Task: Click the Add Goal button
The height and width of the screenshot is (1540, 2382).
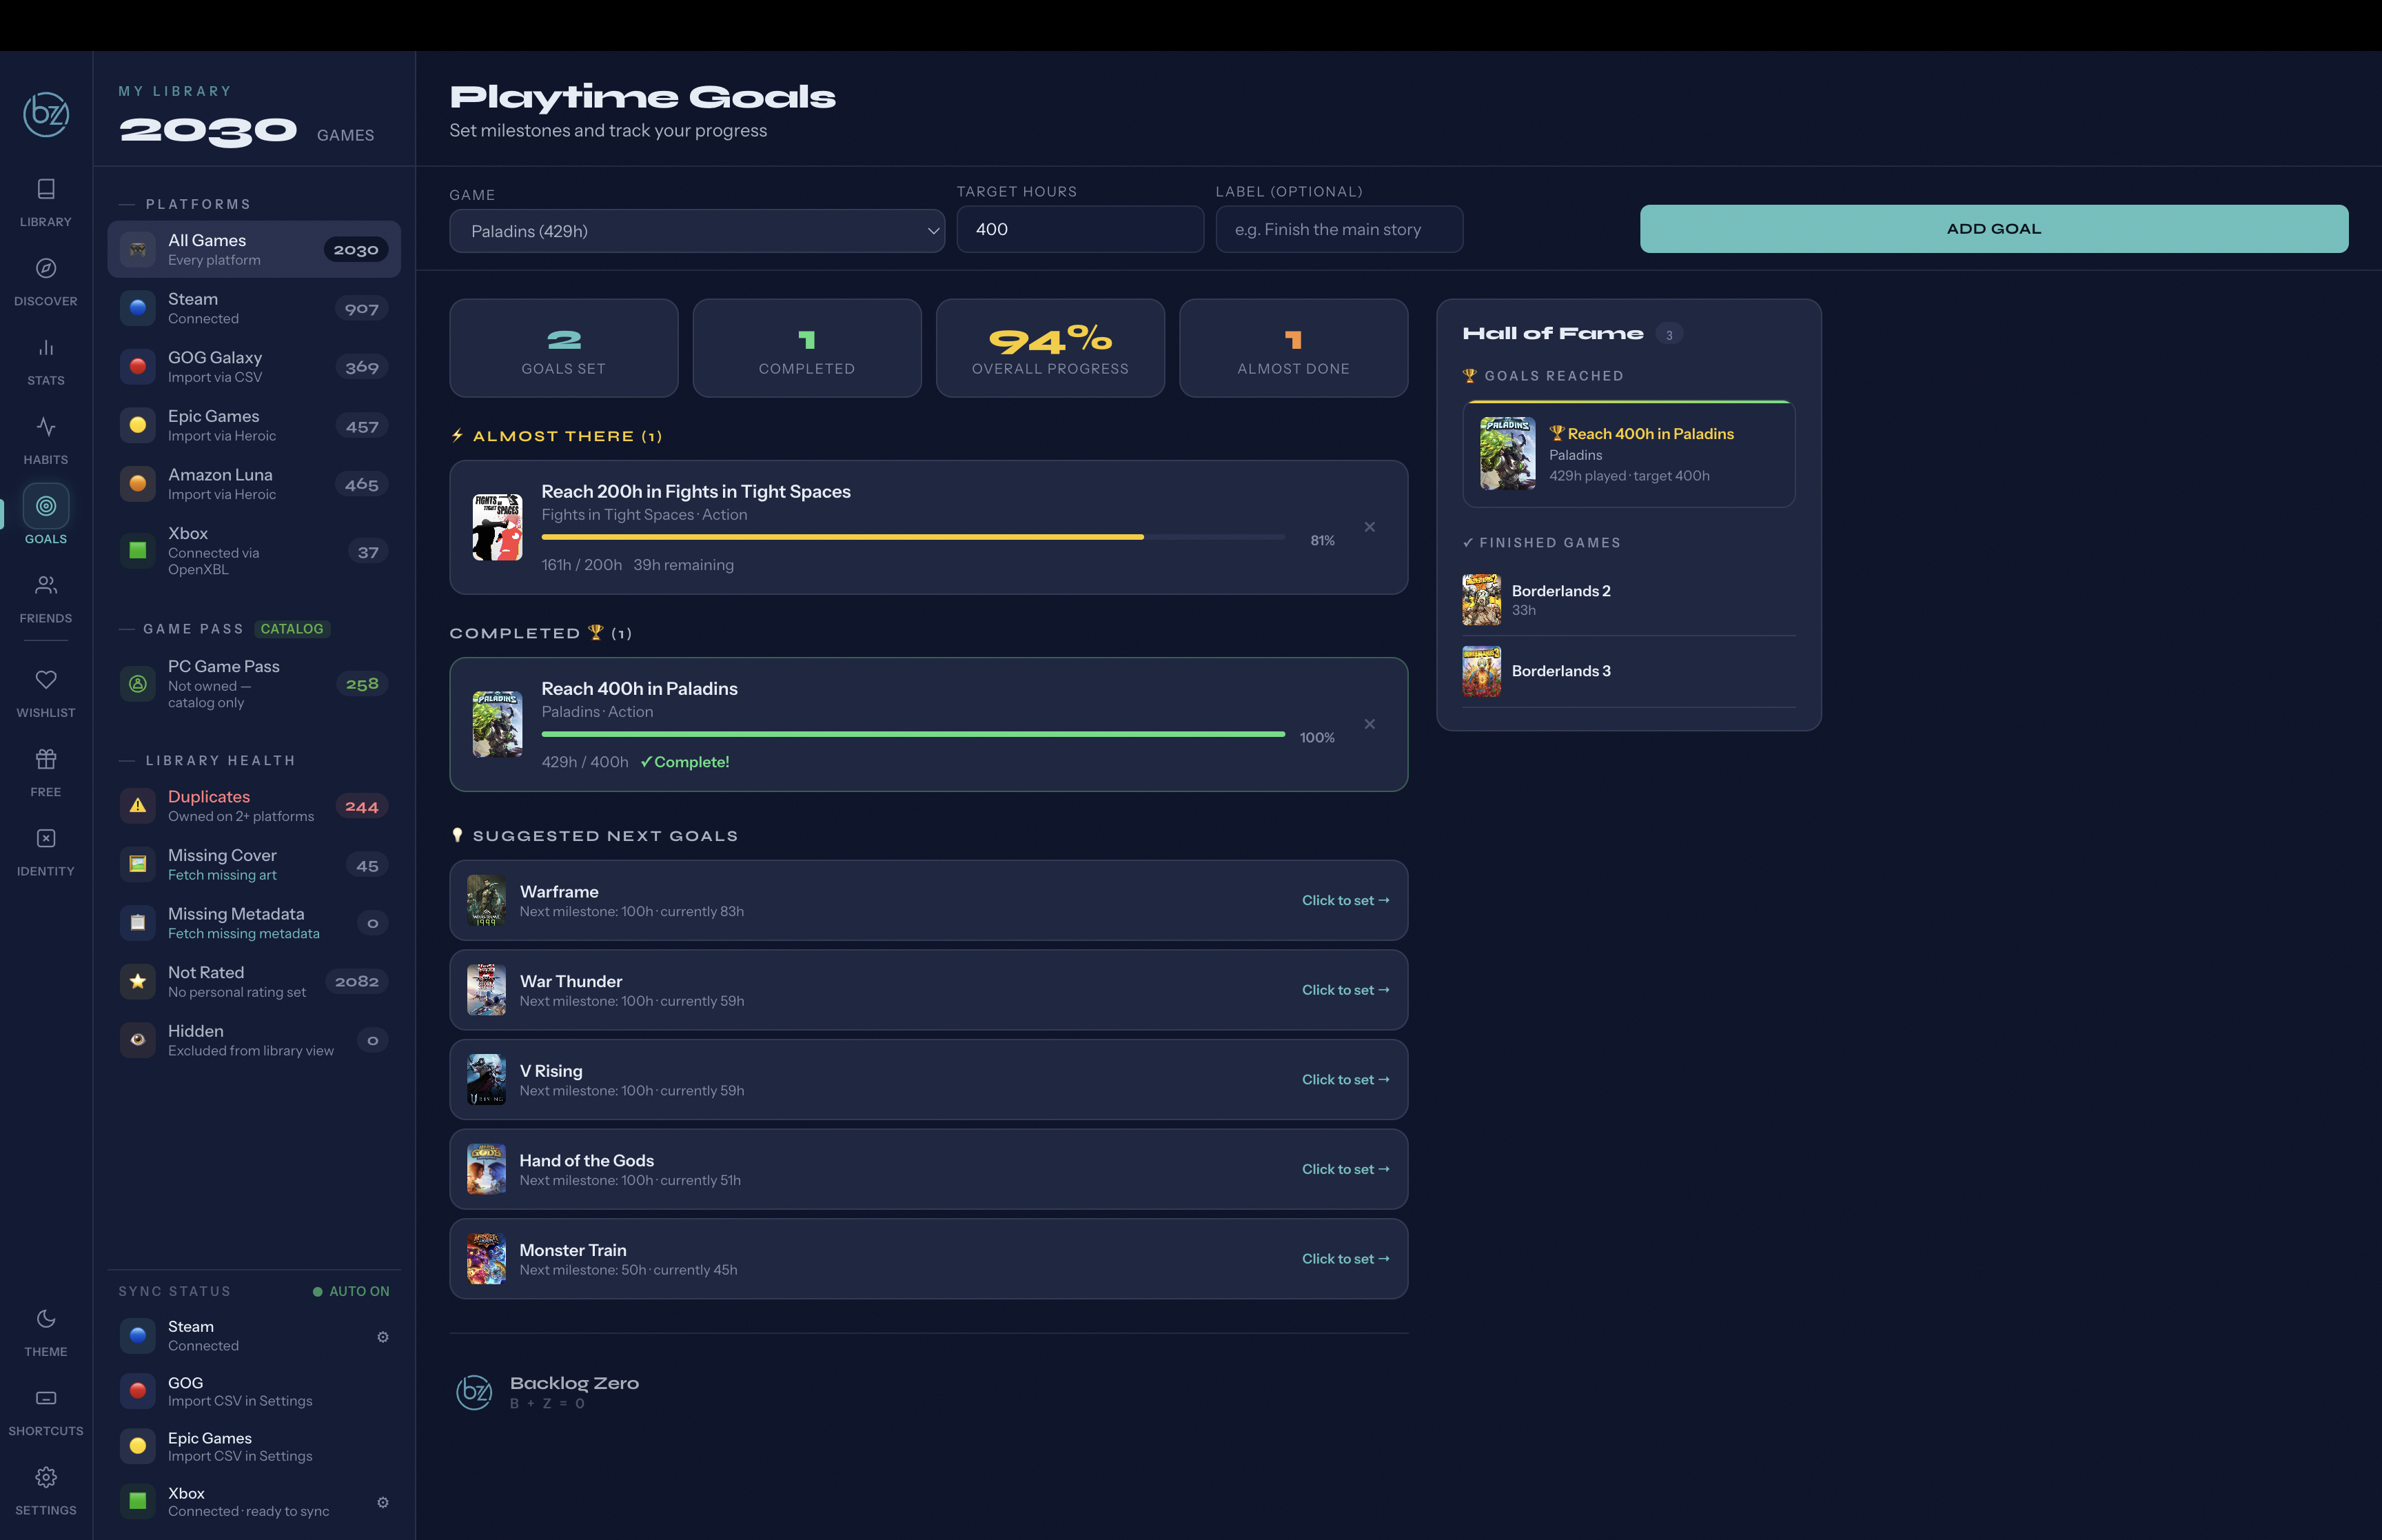Action: pos(1993,229)
